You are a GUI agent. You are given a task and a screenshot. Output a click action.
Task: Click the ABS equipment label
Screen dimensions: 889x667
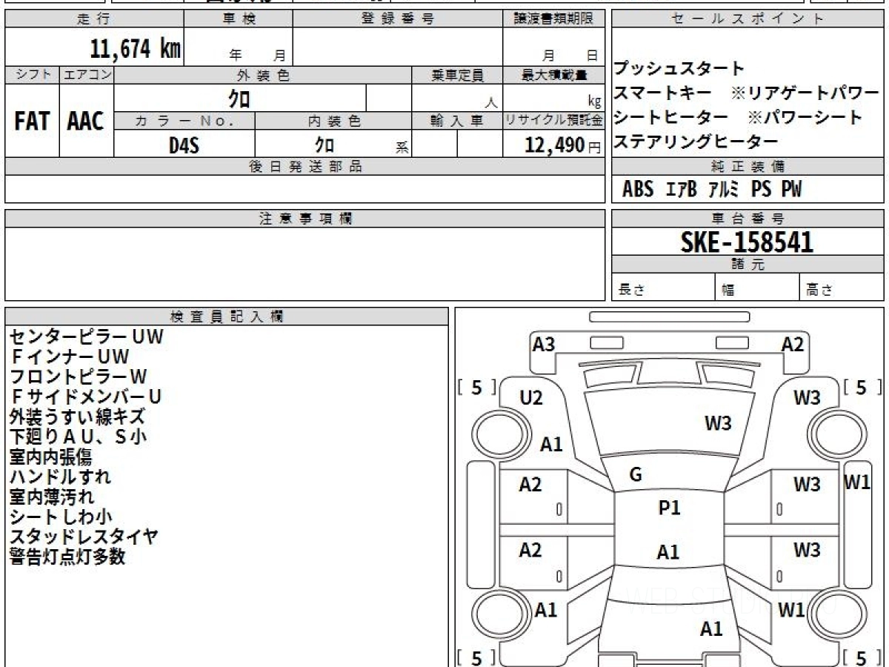pos(637,190)
